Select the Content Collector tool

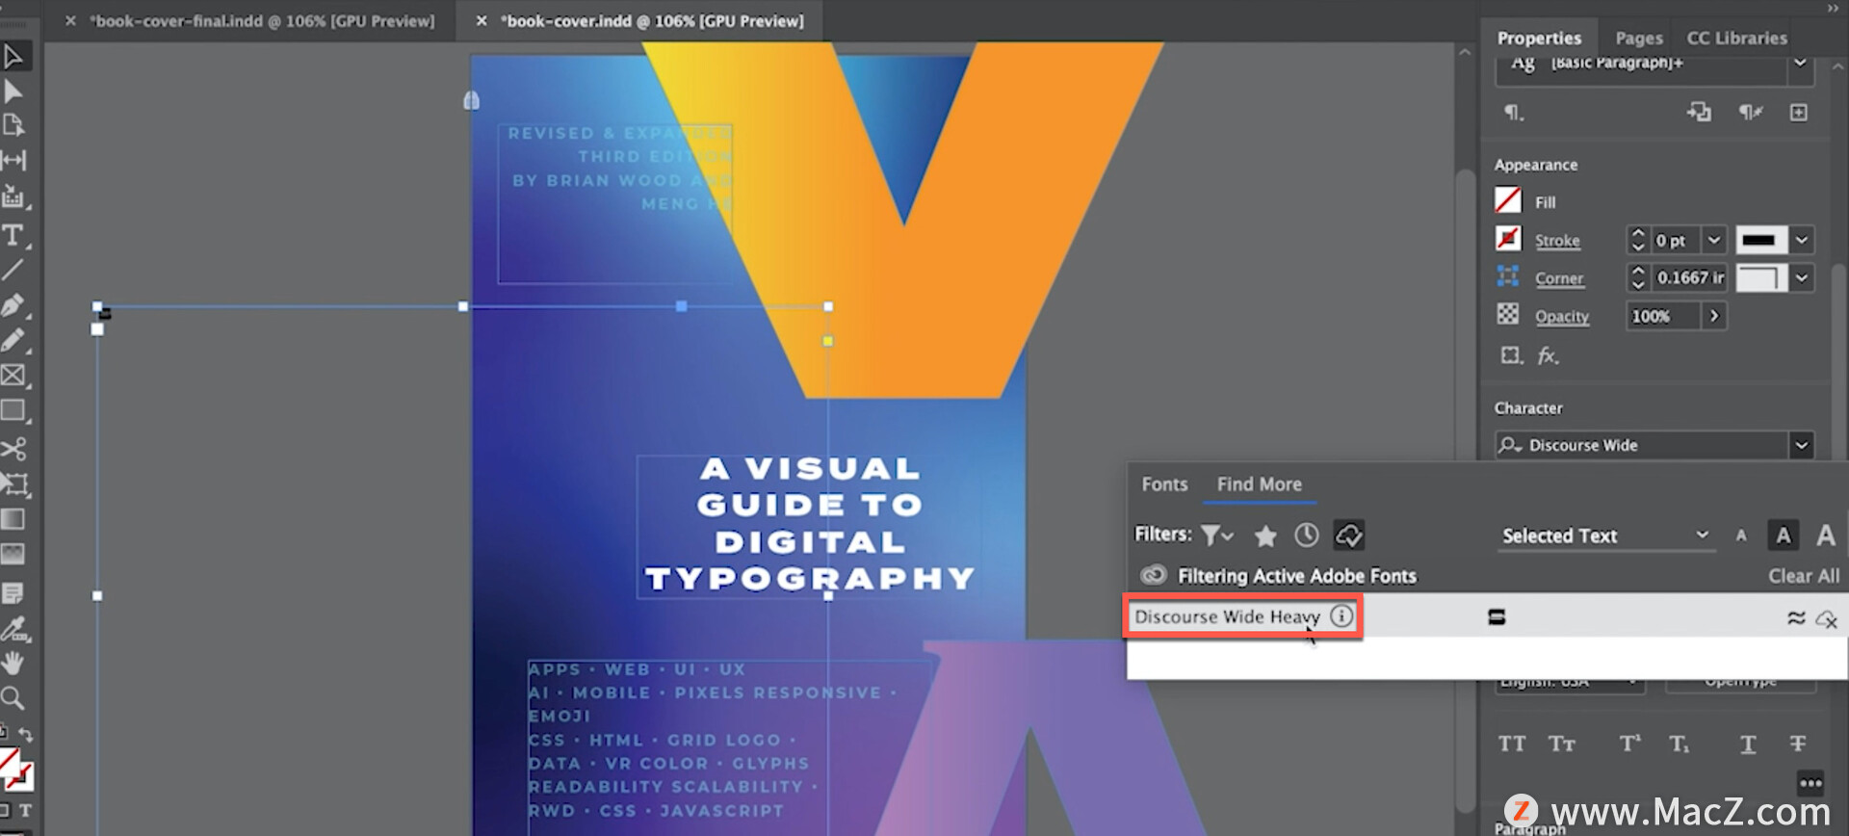pyautogui.click(x=13, y=196)
